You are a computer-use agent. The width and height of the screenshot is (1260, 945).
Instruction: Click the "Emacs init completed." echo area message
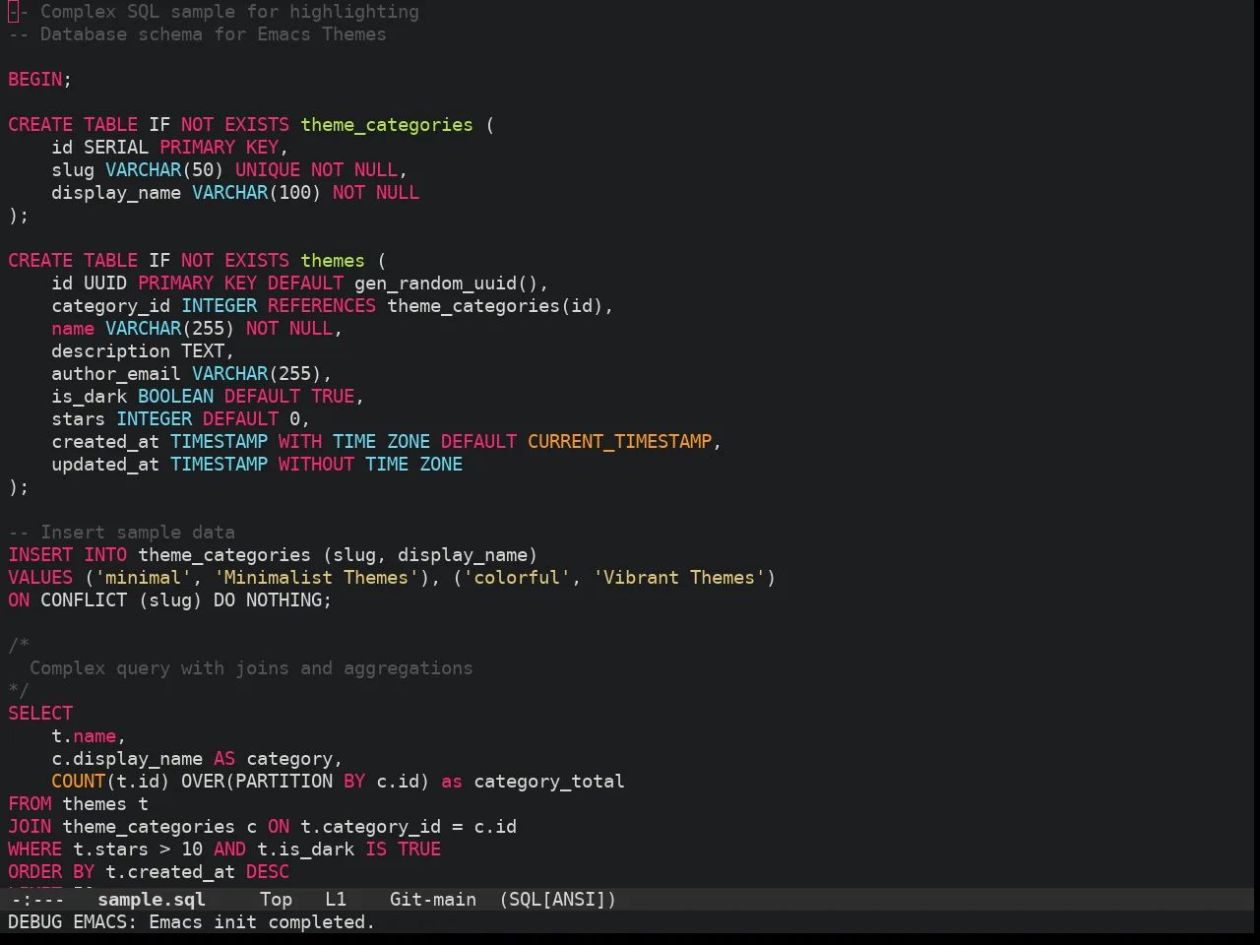click(262, 921)
